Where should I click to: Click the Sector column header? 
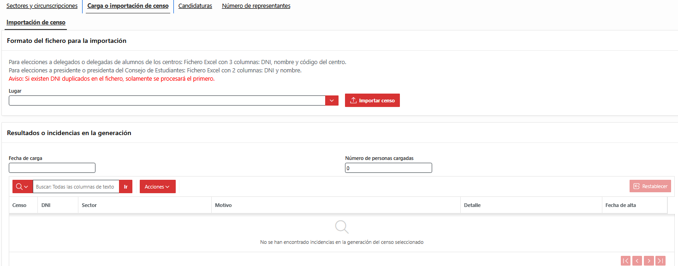click(89, 205)
